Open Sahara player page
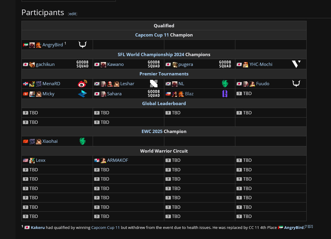331x239 pixels. 114,94
